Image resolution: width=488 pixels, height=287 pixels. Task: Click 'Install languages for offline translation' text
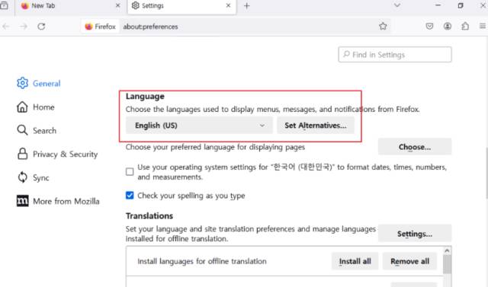point(202,261)
